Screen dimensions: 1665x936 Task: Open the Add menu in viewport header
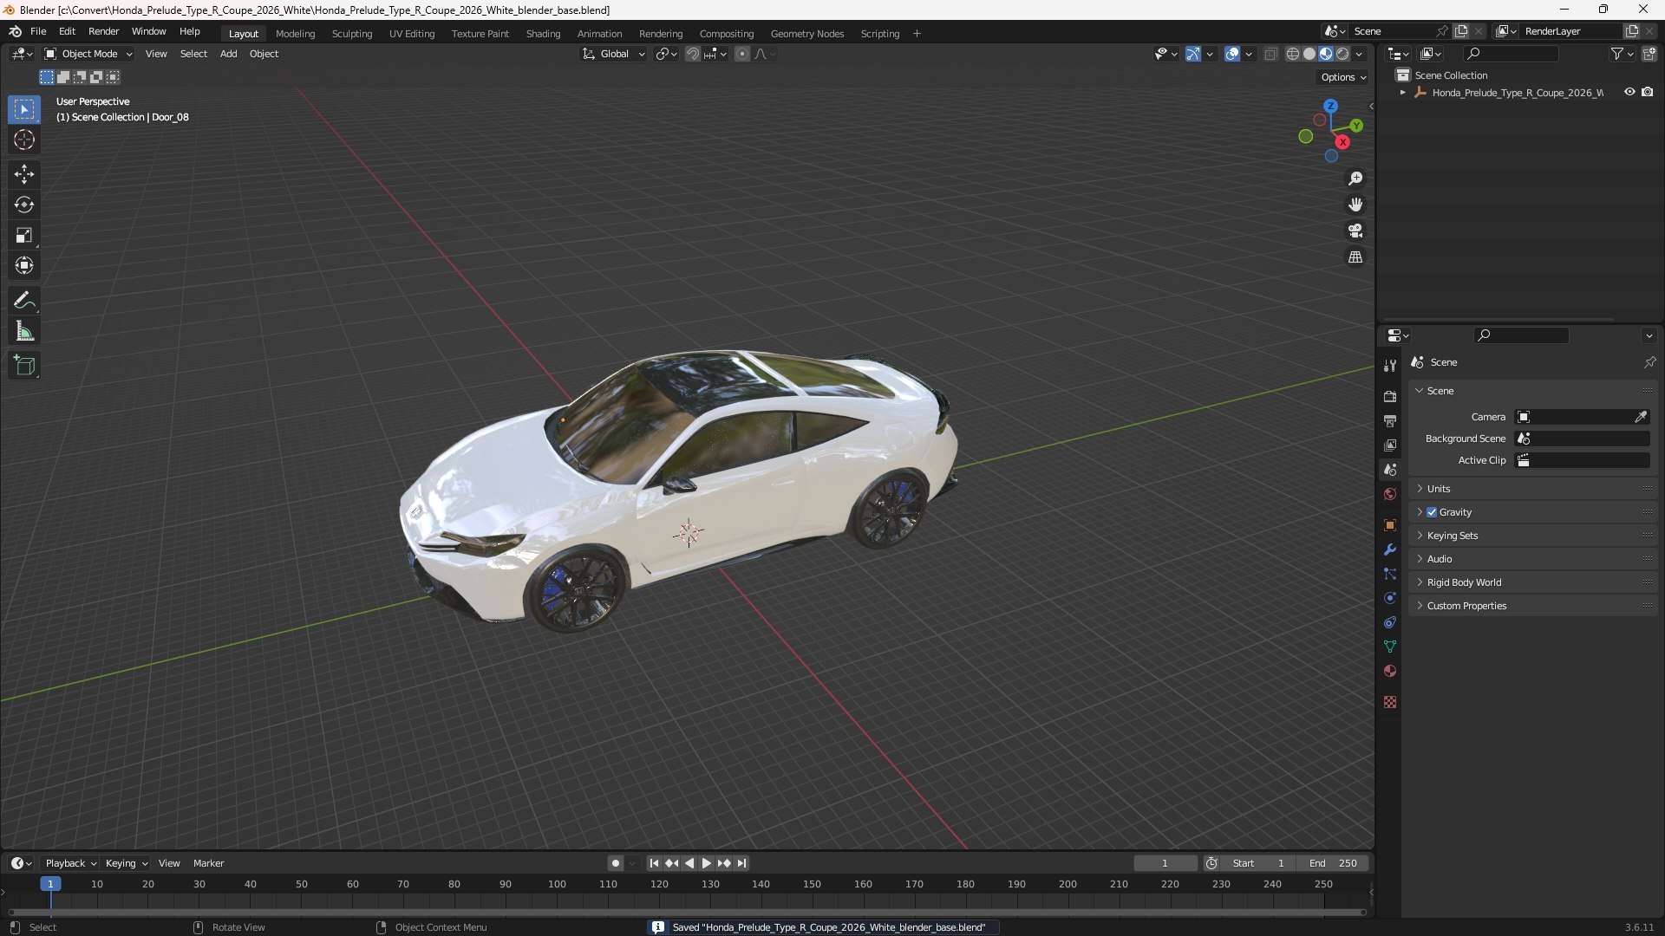(x=228, y=54)
